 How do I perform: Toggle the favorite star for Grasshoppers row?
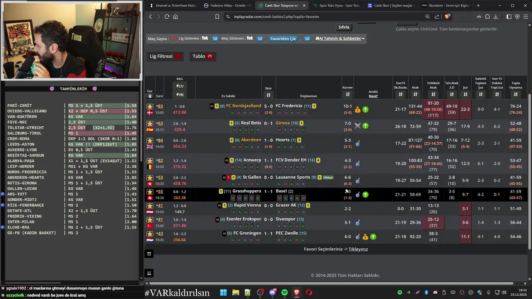(x=150, y=192)
